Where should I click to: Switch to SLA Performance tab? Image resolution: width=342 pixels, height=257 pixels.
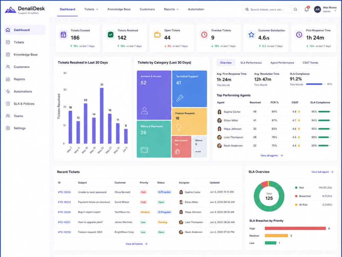[251, 63]
